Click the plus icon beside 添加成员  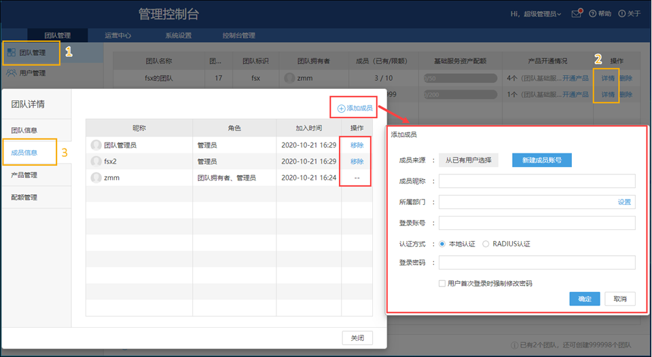[342, 108]
